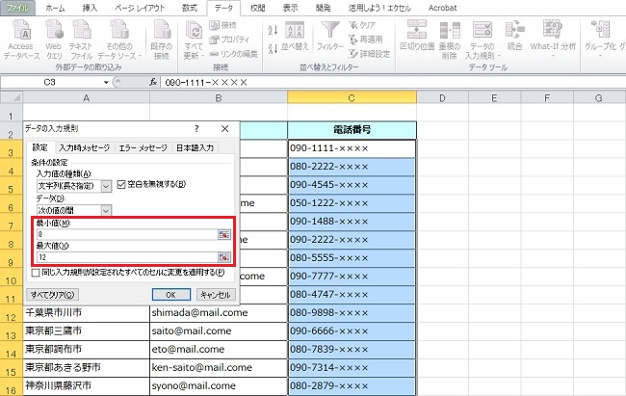Viewport: 626px width, 396px height.
Task: Expand データ condition dropdown
Action: pyautogui.click(x=107, y=209)
